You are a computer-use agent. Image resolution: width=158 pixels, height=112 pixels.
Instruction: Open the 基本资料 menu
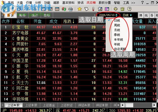(68, 3)
